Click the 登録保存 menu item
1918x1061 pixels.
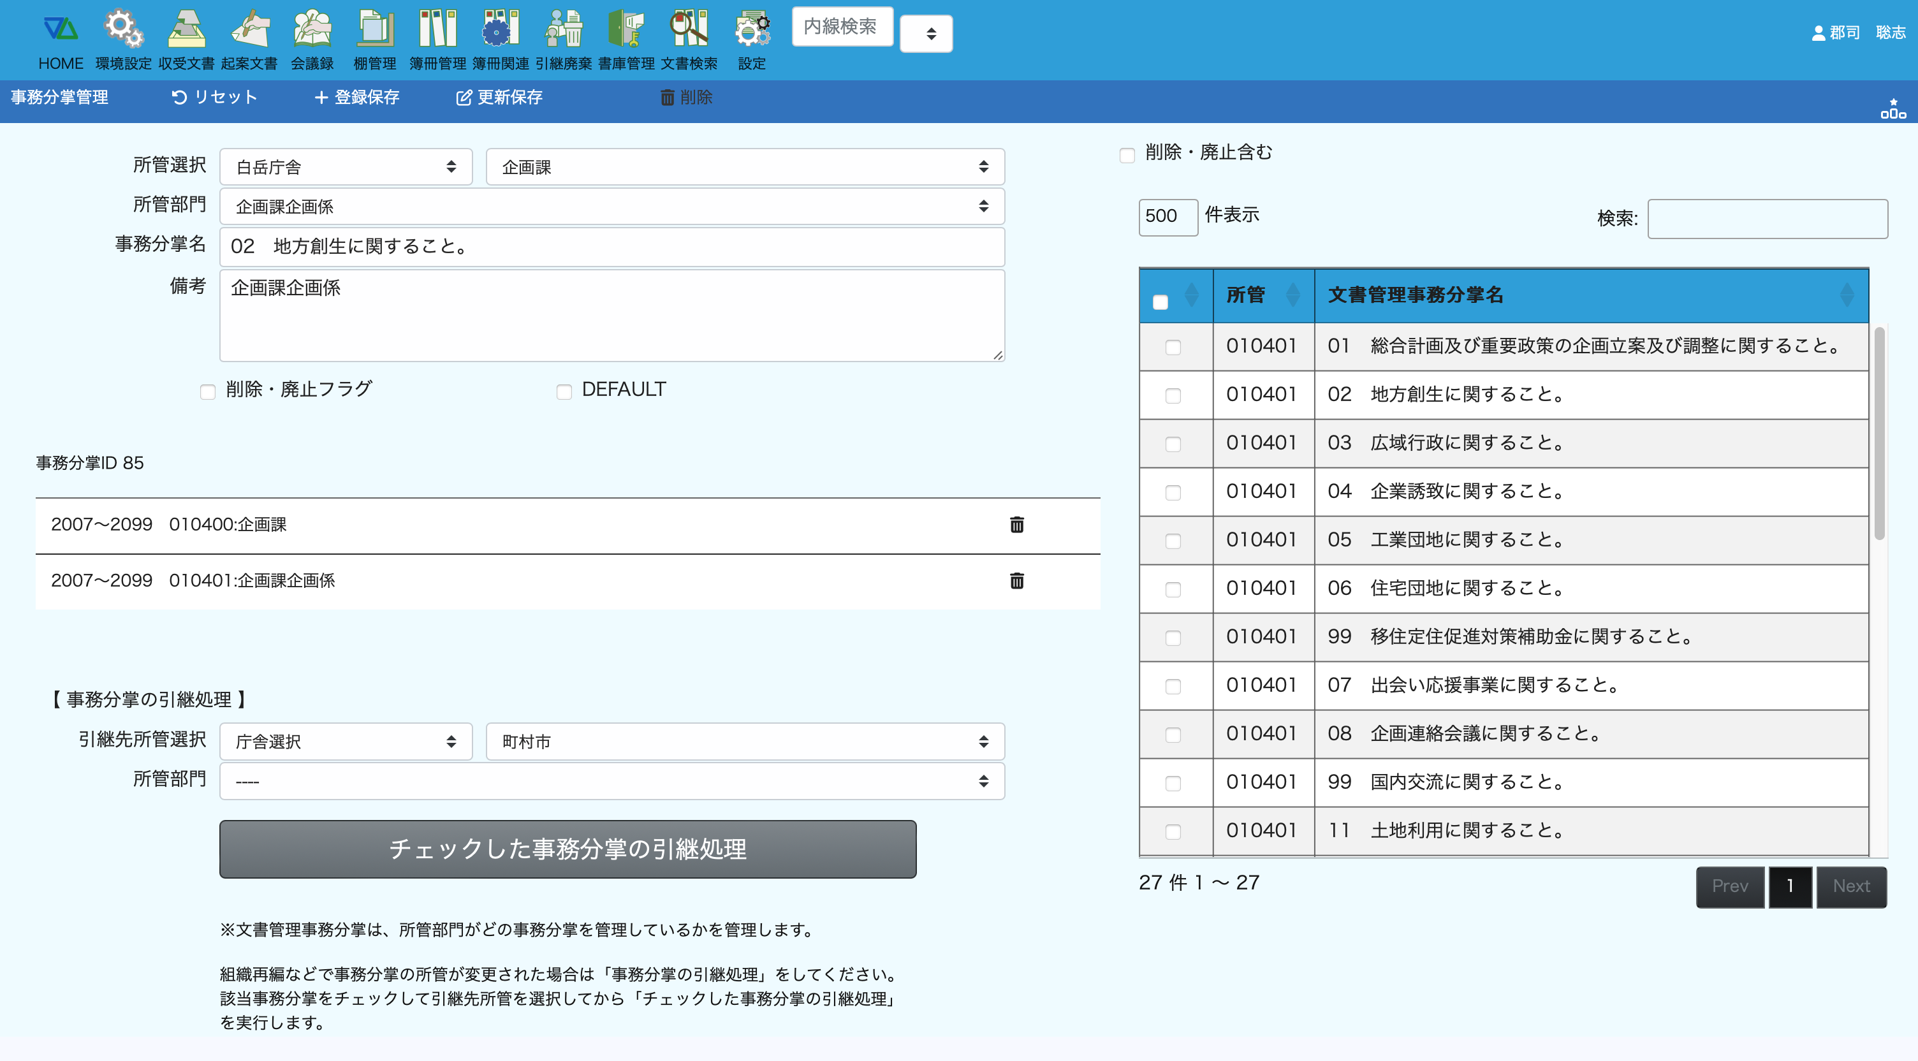point(356,98)
